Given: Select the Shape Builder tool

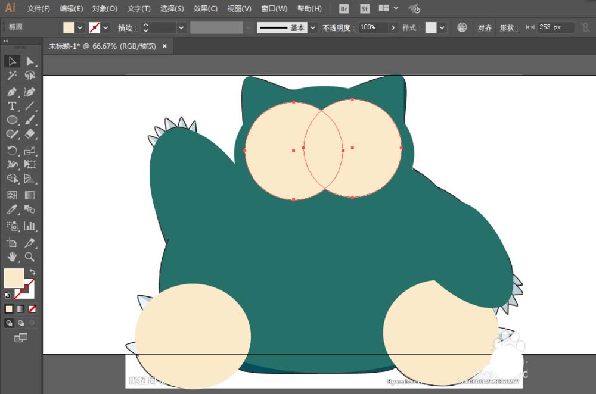Looking at the screenshot, I should (12, 179).
